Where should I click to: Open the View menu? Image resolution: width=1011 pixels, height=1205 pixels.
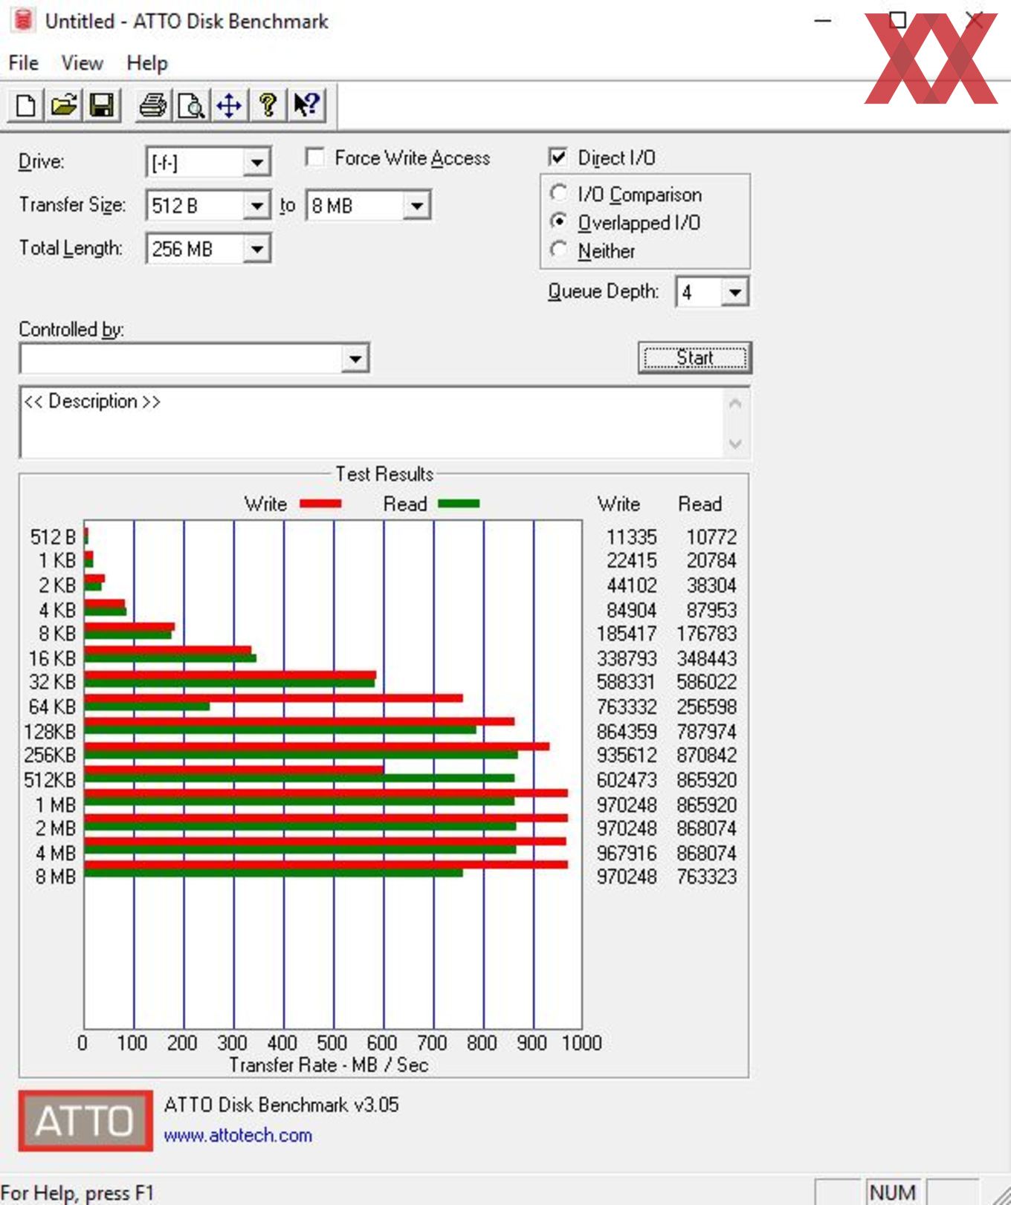click(x=82, y=63)
